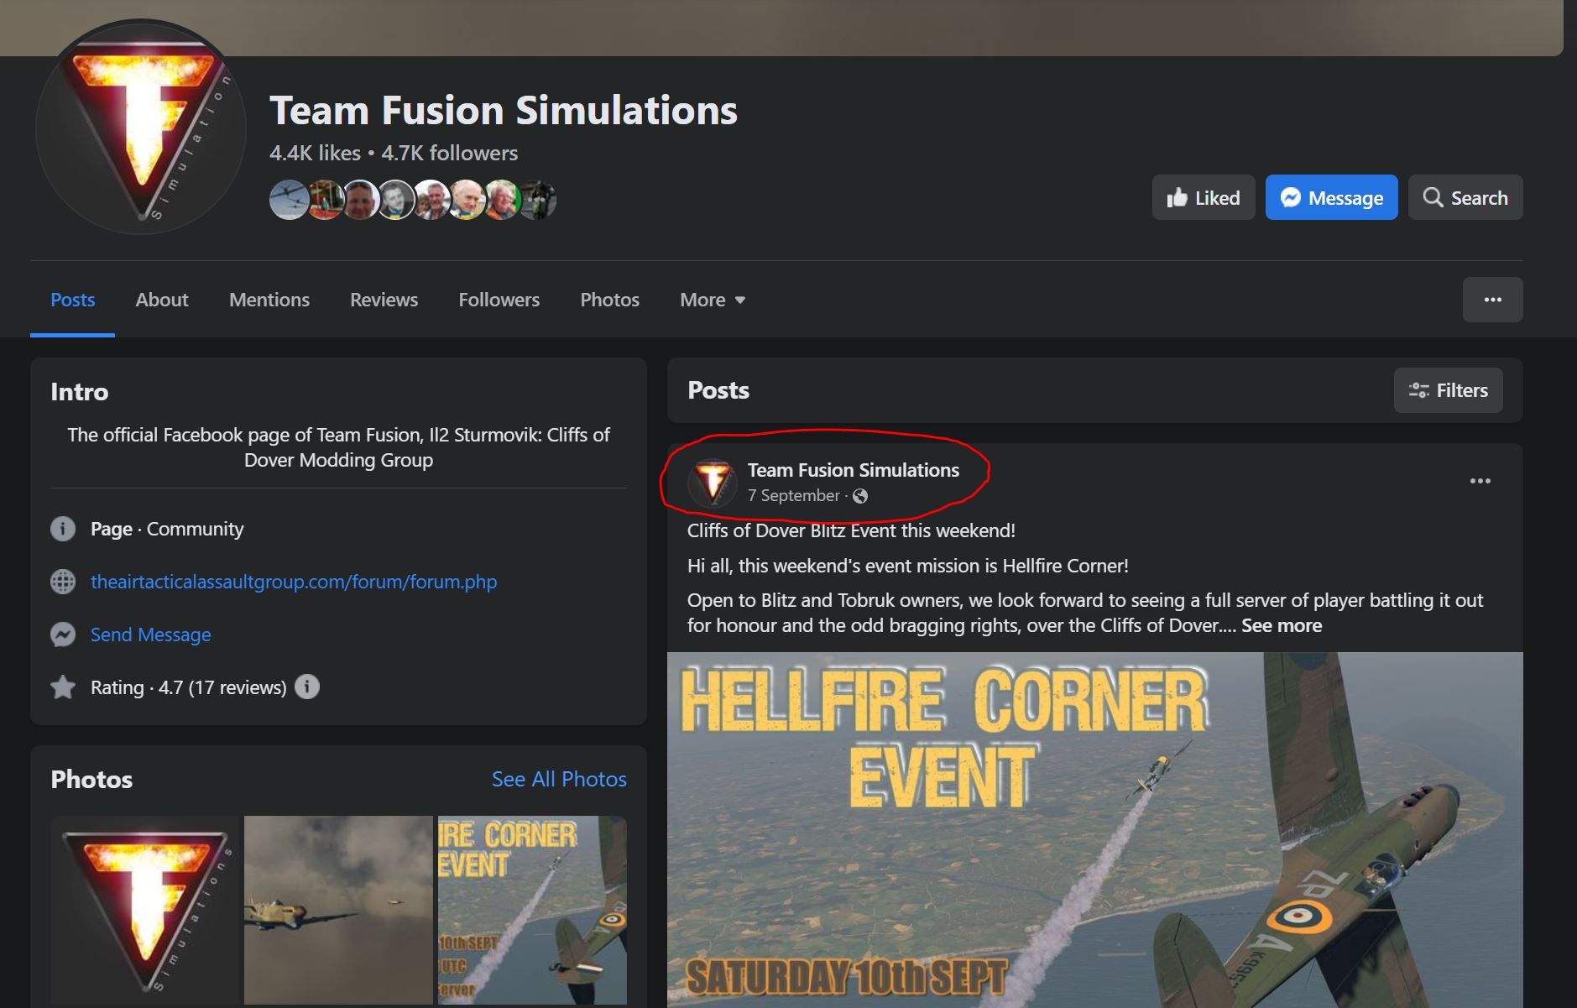
Task: Check the post's public audience globe icon
Action: point(860,496)
